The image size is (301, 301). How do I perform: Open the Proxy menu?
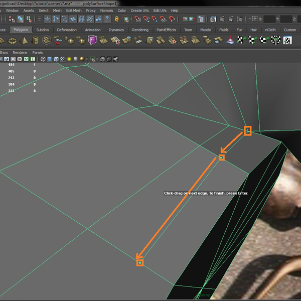pos(91,11)
